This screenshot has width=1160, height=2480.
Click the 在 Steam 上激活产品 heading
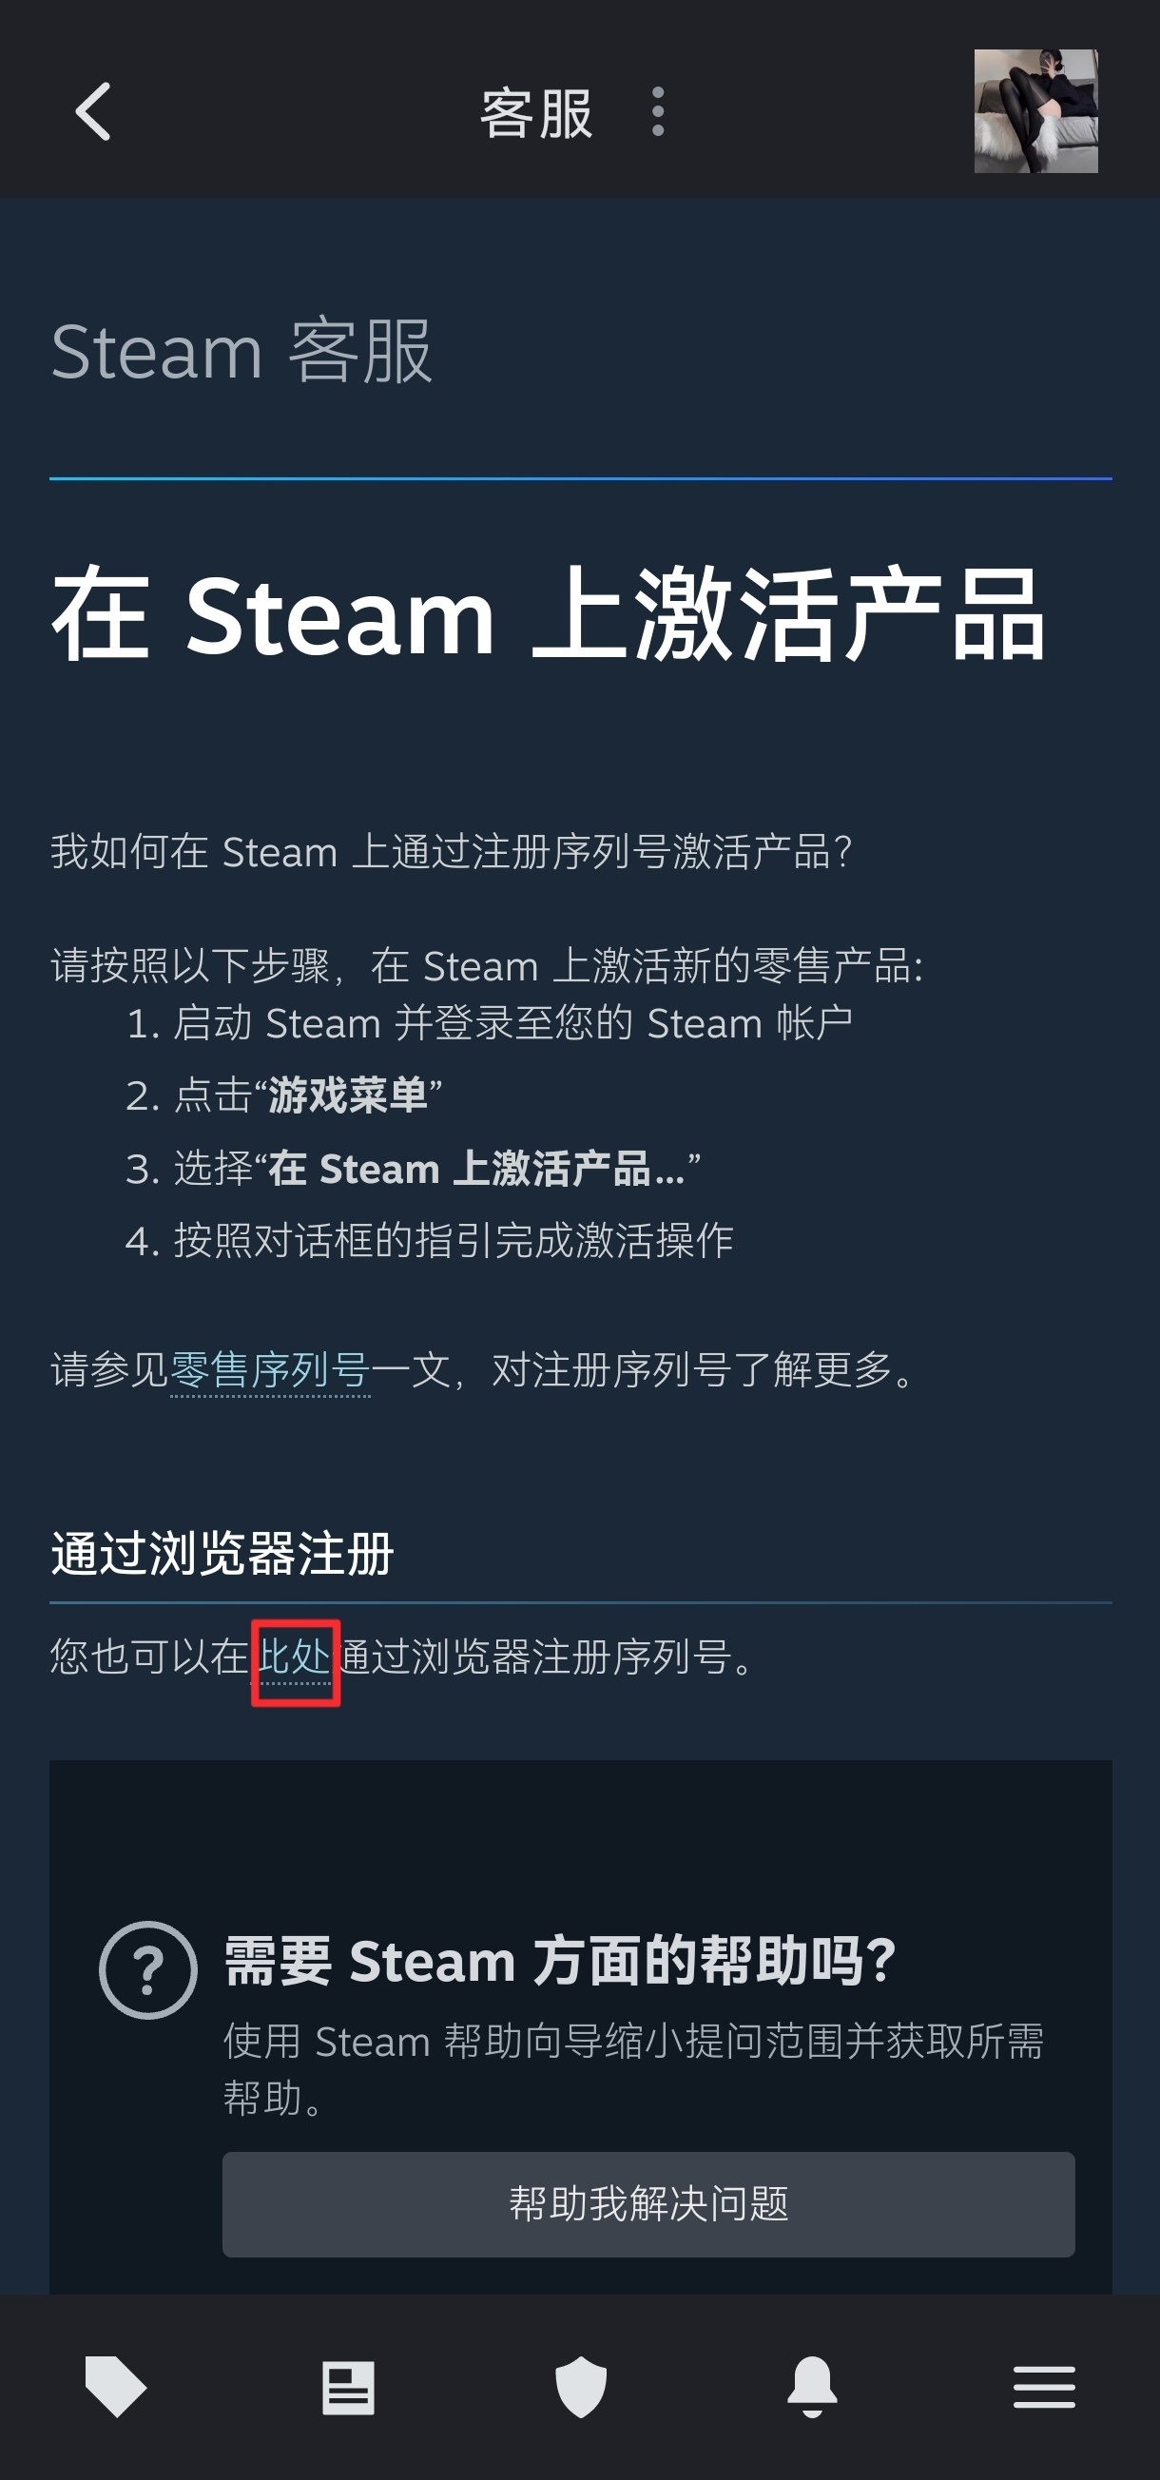pos(549,614)
